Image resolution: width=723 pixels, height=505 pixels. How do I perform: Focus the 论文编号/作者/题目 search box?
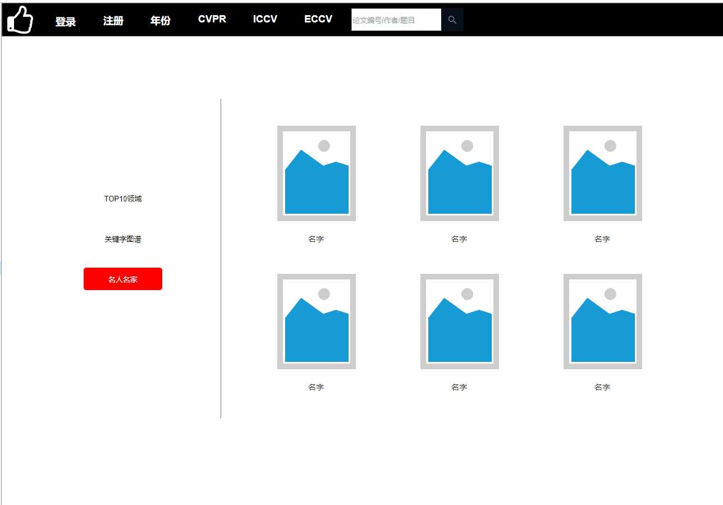point(396,20)
